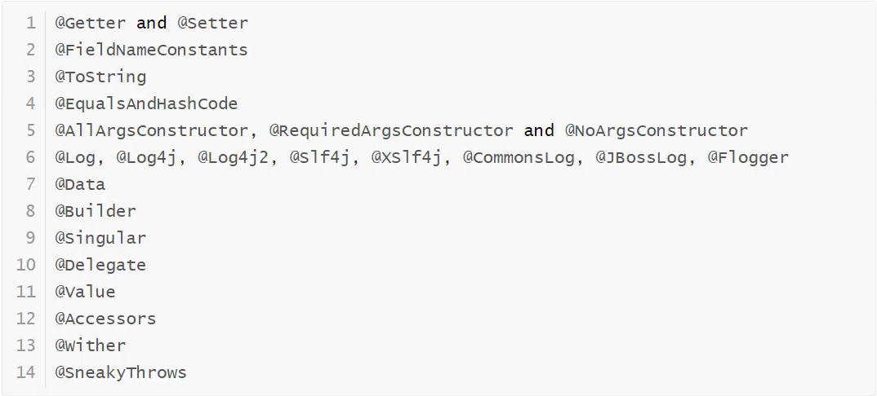Click the @NoArgsConstructor annotation

pos(656,130)
